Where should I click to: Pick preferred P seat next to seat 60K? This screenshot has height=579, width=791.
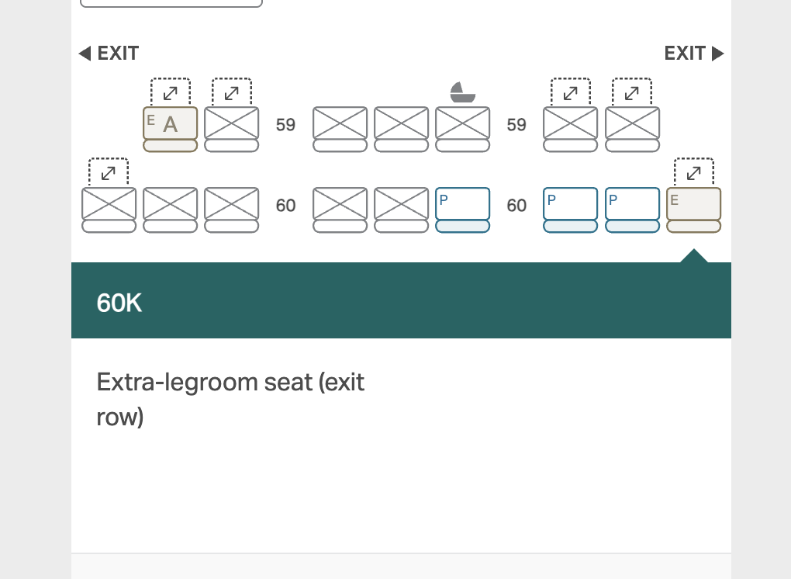(632, 210)
